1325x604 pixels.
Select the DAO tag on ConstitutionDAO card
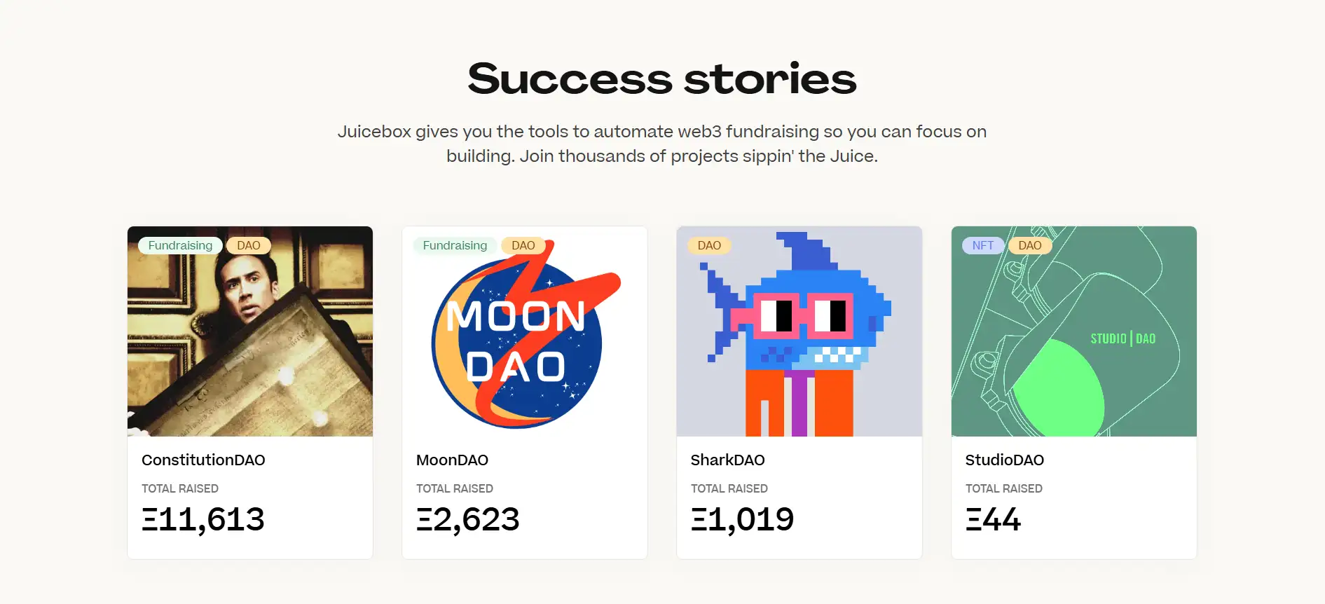pyautogui.click(x=248, y=245)
